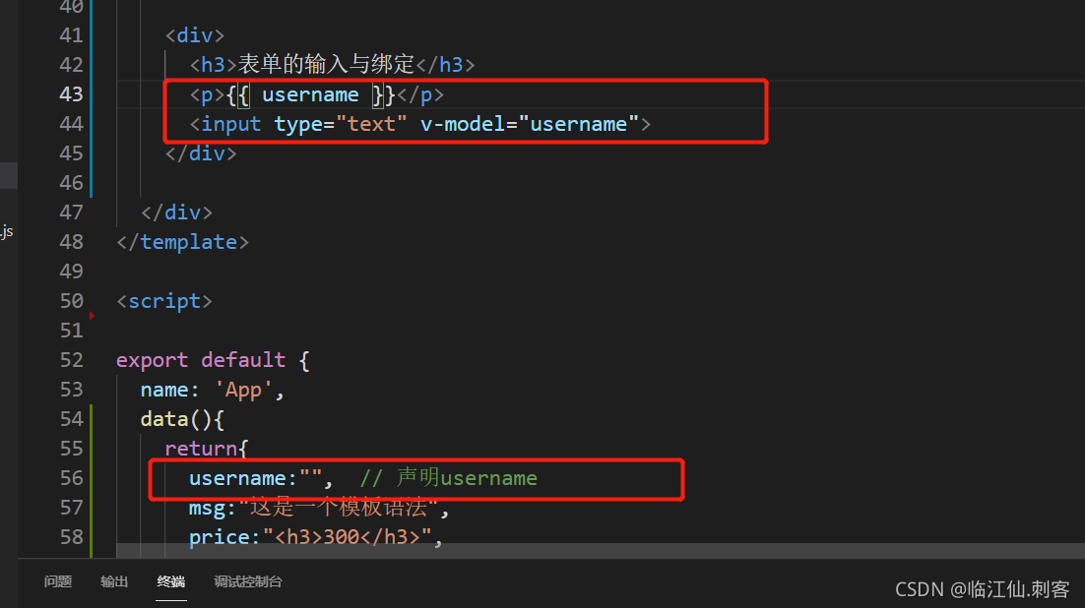Screen dimensions: 1085x608
Task: Open the 调试控制台 tab
Action: 248,581
